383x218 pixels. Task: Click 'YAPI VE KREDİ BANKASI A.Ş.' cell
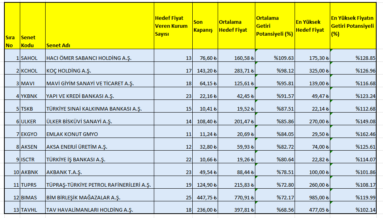tap(100, 94)
